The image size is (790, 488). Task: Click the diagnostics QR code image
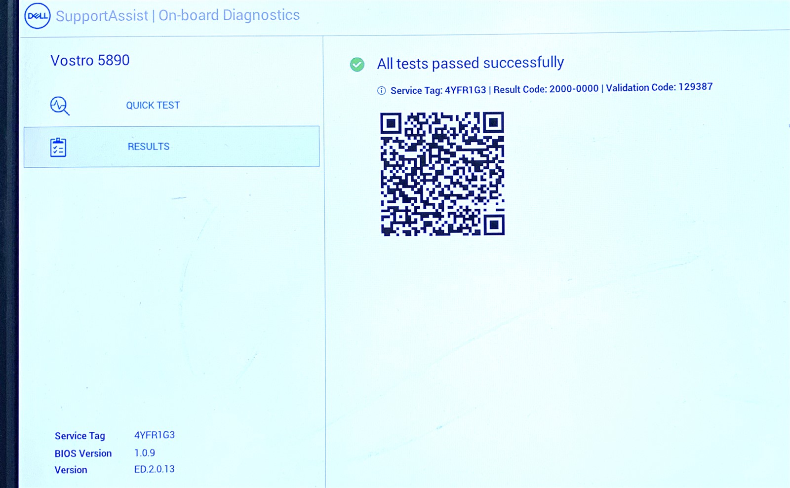click(x=442, y=174)
